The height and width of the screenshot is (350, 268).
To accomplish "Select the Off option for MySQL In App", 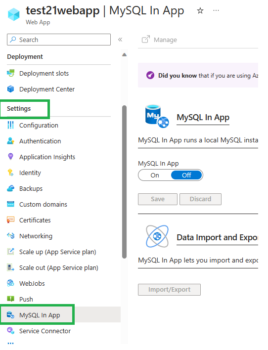I will (x=186, y=175).
